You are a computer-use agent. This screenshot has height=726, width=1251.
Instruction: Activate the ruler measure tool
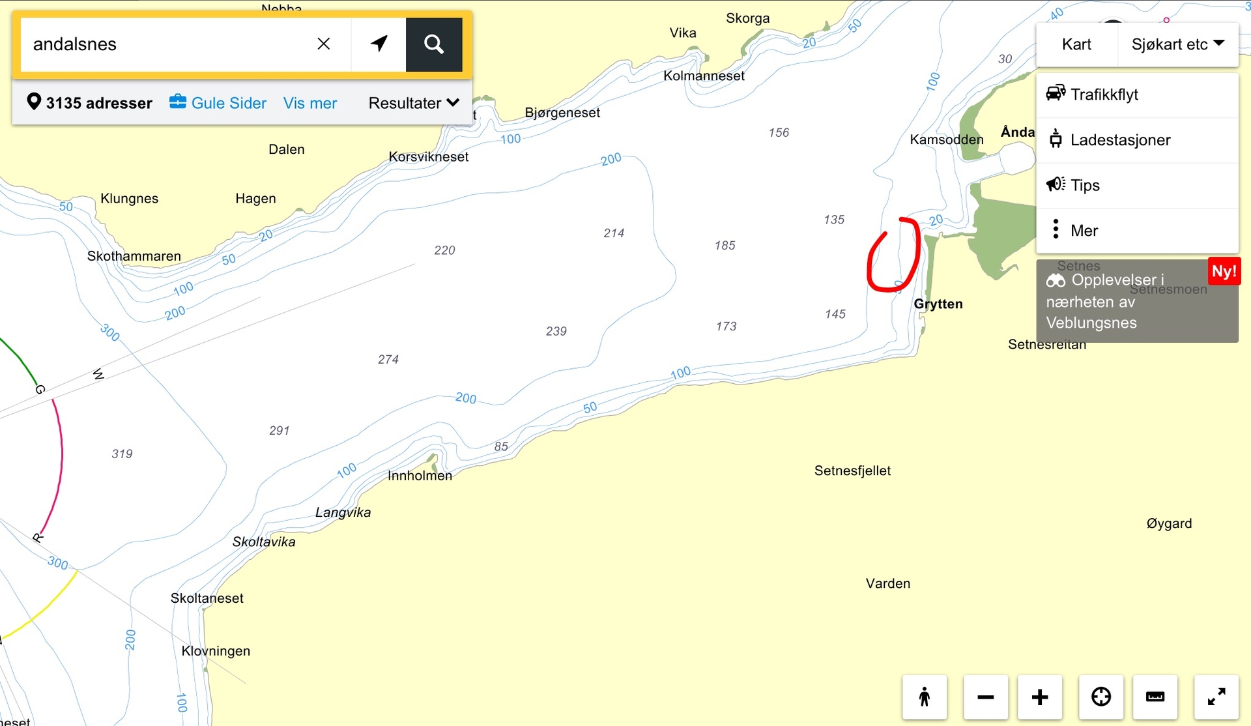click(x=1155, y=697)
